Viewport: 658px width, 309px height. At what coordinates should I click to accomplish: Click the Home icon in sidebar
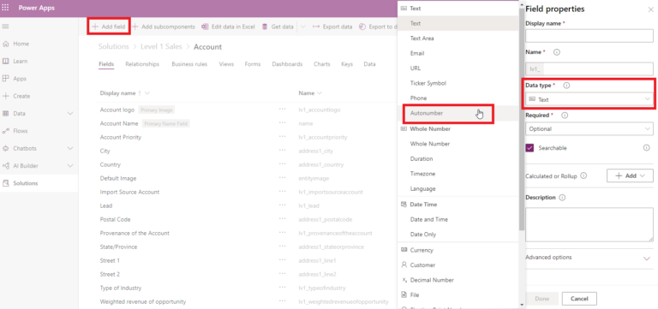pyautogui.click(x=5, y=44)
